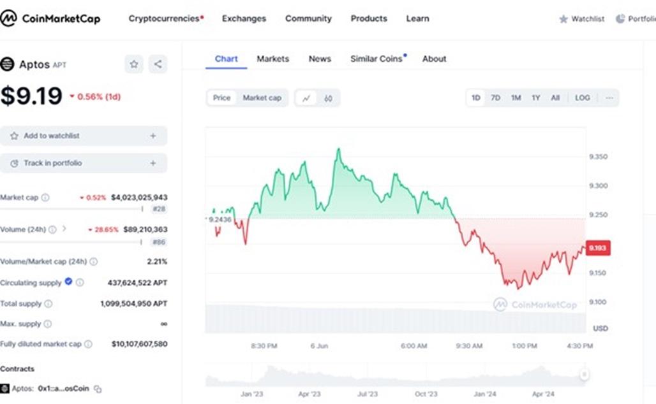Screen dimensions: 656x404
Task: Click the $89,210,363 volume value
Action: pyautogui.click(x=145, y=229)
